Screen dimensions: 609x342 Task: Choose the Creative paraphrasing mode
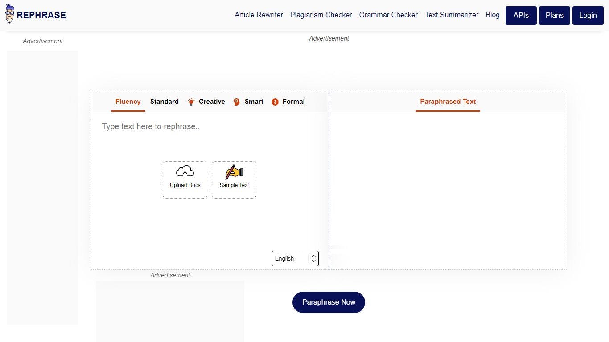click(212, 102)
